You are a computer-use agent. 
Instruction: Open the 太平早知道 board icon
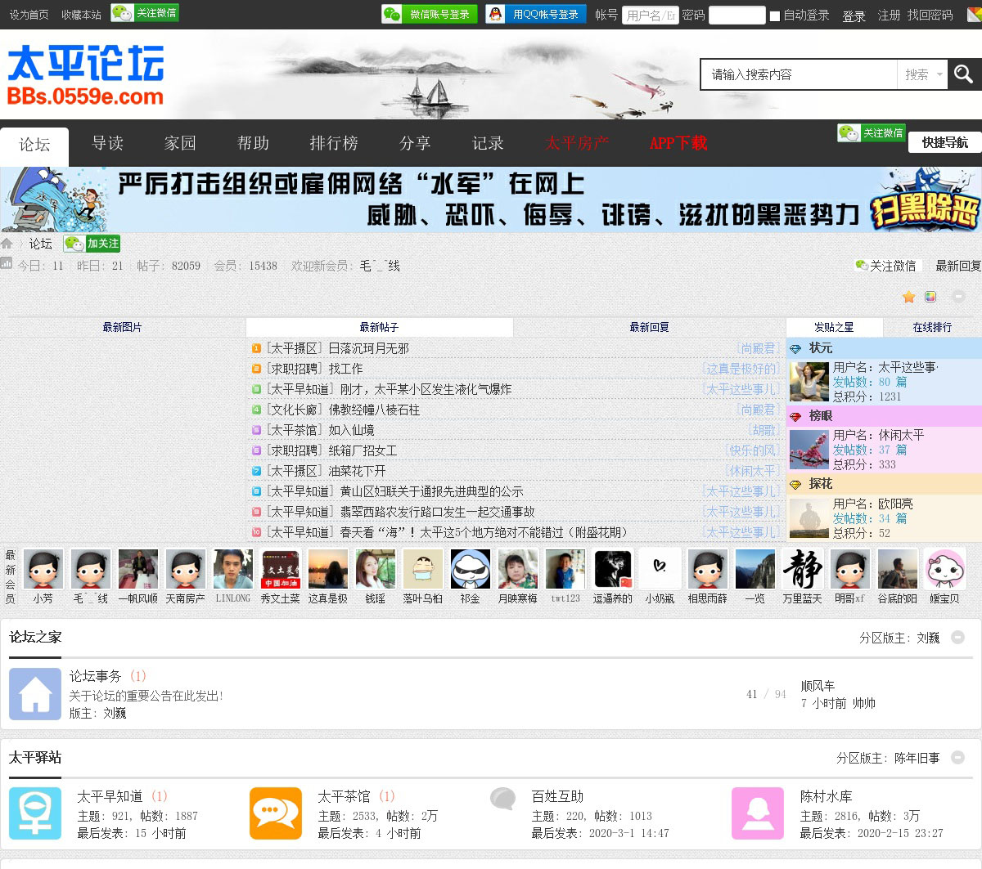(x=35, y=813)
